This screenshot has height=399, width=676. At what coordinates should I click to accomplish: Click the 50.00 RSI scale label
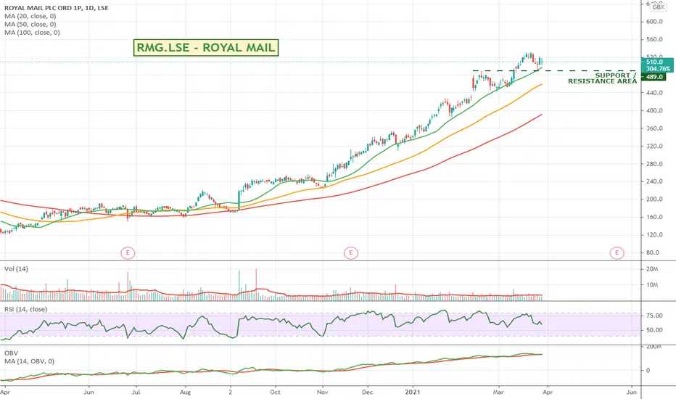[654, 330]
